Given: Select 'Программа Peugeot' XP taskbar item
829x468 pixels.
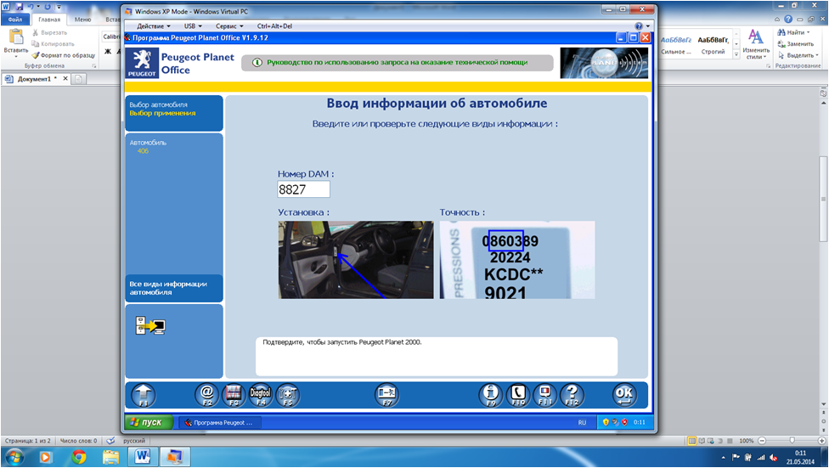Looking at the screenshot, I should [x=219, y=422].
